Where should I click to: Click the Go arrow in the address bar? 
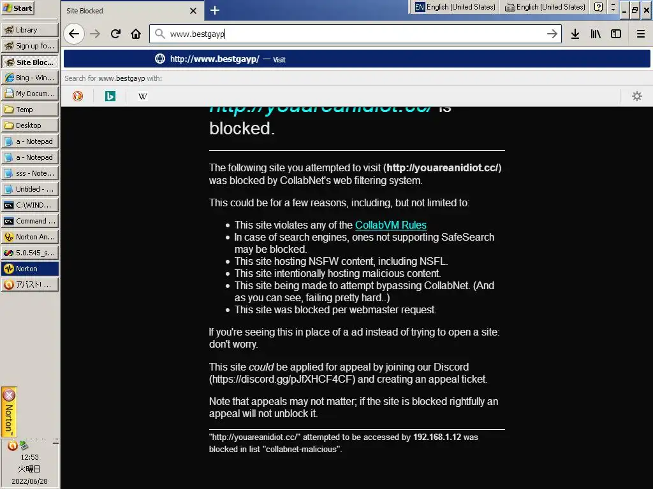552,34
